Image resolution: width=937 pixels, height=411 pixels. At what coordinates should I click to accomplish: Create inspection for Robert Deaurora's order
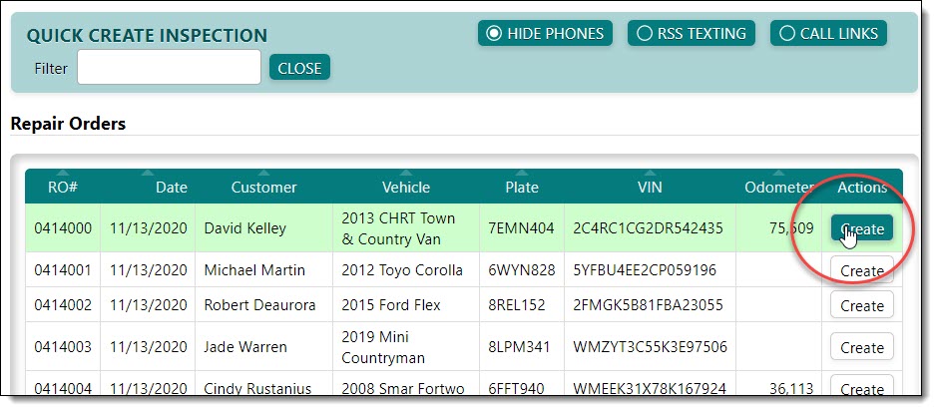862,305
